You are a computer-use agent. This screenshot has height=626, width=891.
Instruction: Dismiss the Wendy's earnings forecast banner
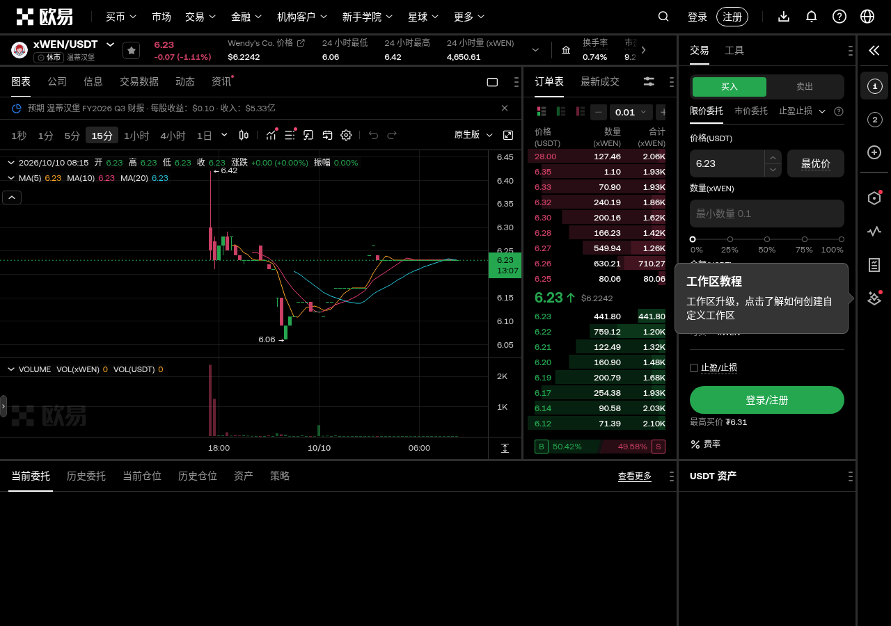point(505,108)
